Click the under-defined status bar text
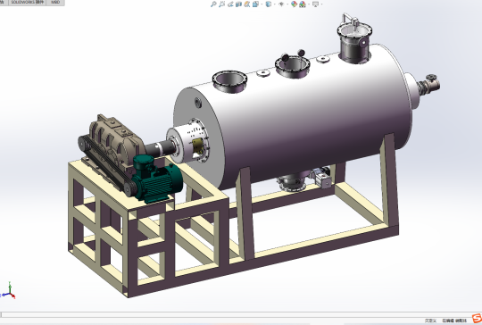 [x=430, y=321]
